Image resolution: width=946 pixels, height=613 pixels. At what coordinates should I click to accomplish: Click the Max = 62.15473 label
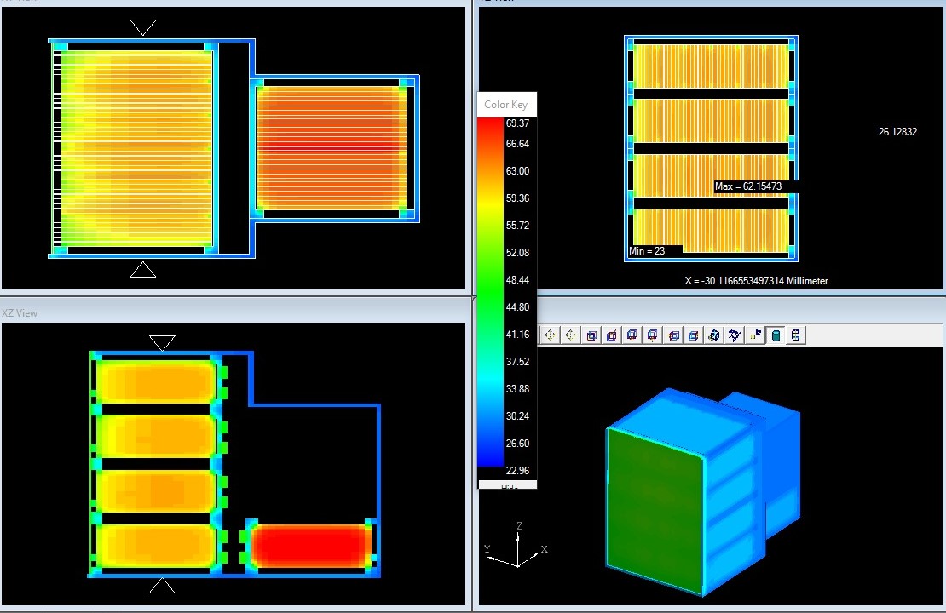[x=748, y=186]
